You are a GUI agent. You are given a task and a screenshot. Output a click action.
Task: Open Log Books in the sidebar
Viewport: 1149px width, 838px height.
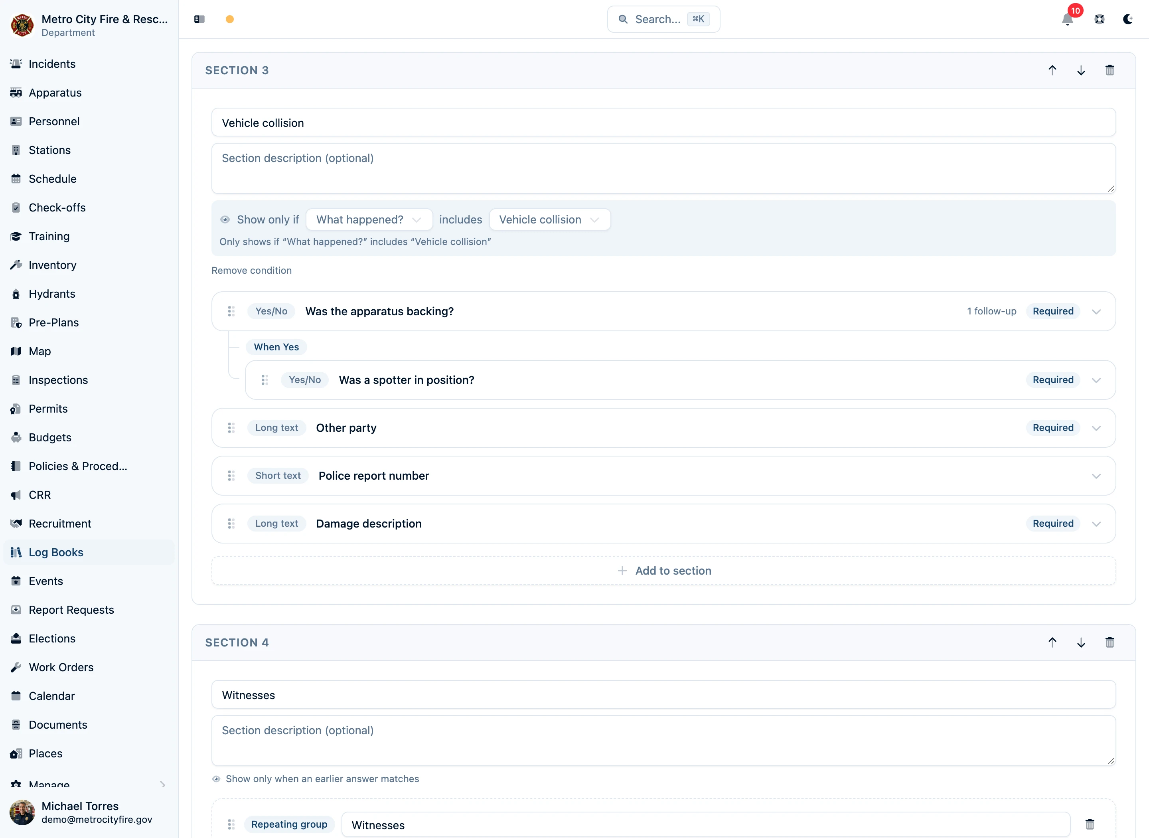pos(89,552)
